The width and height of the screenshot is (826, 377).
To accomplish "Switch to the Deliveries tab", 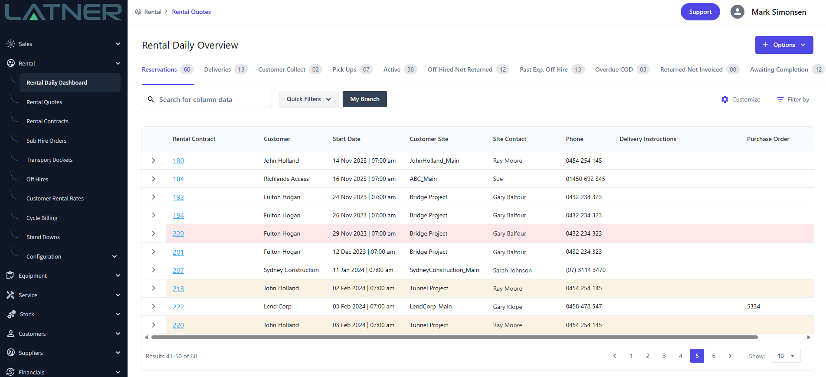I will [x=217, y=69].
